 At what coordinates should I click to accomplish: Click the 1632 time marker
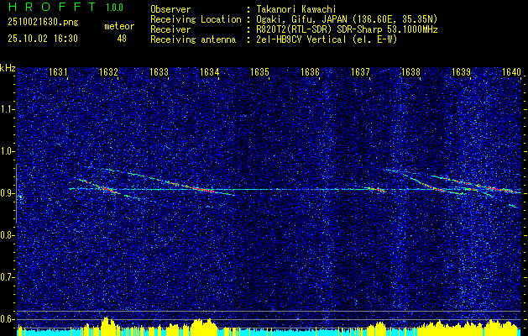108,72
